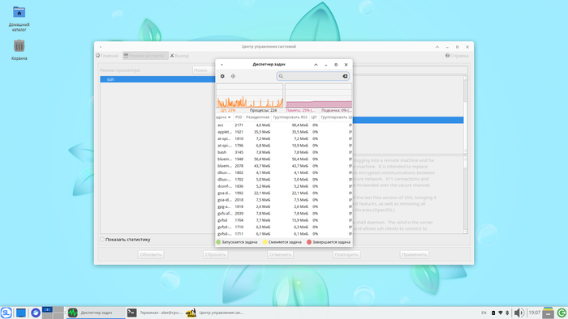Click the Процессы: 224 status label
The image size is (568, 319).
263,110
